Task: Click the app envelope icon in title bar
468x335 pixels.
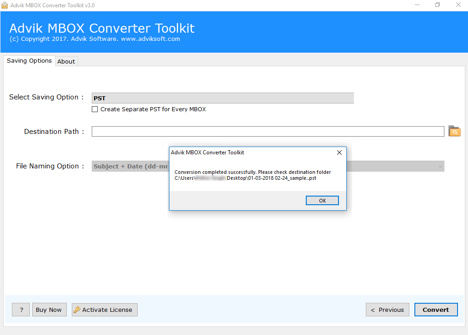Action: [x=5, y=5]
